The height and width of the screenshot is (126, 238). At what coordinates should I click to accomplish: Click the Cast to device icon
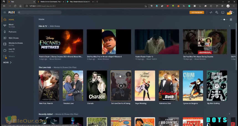tap(223, 12)
